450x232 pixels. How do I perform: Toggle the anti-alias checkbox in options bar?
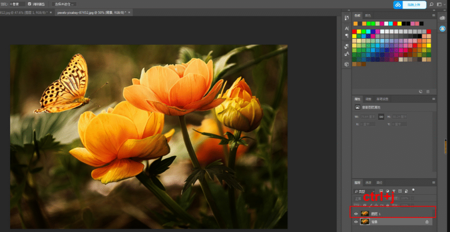pyautogui.click(x=29, y=4)
